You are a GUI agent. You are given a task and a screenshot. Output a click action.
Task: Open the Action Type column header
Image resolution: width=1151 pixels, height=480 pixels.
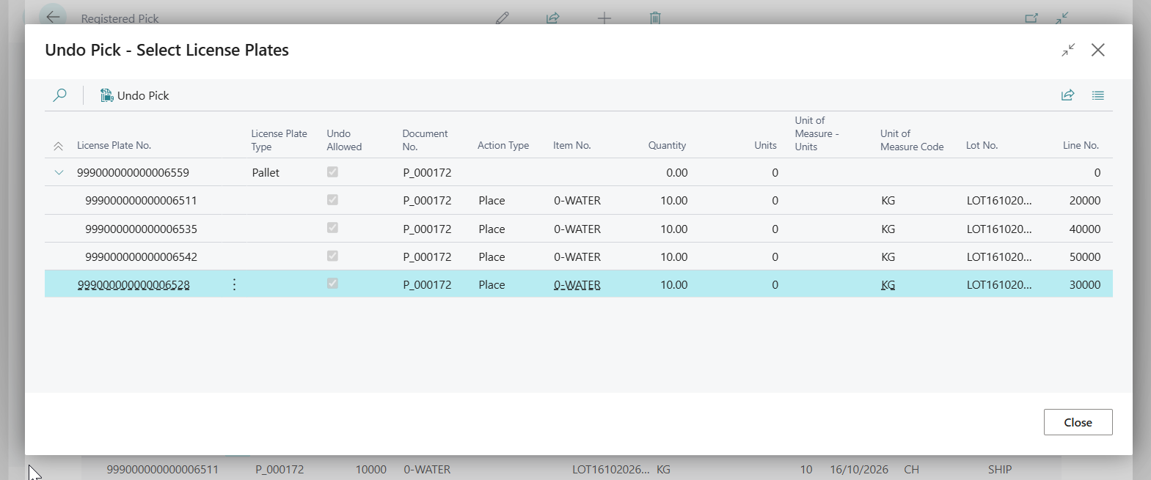(x=503, y=145)
